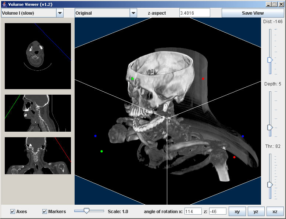The image size is (286, 219).
Task: Open the Volume I (slow) rendering mode dropdown
Action: 32,13
